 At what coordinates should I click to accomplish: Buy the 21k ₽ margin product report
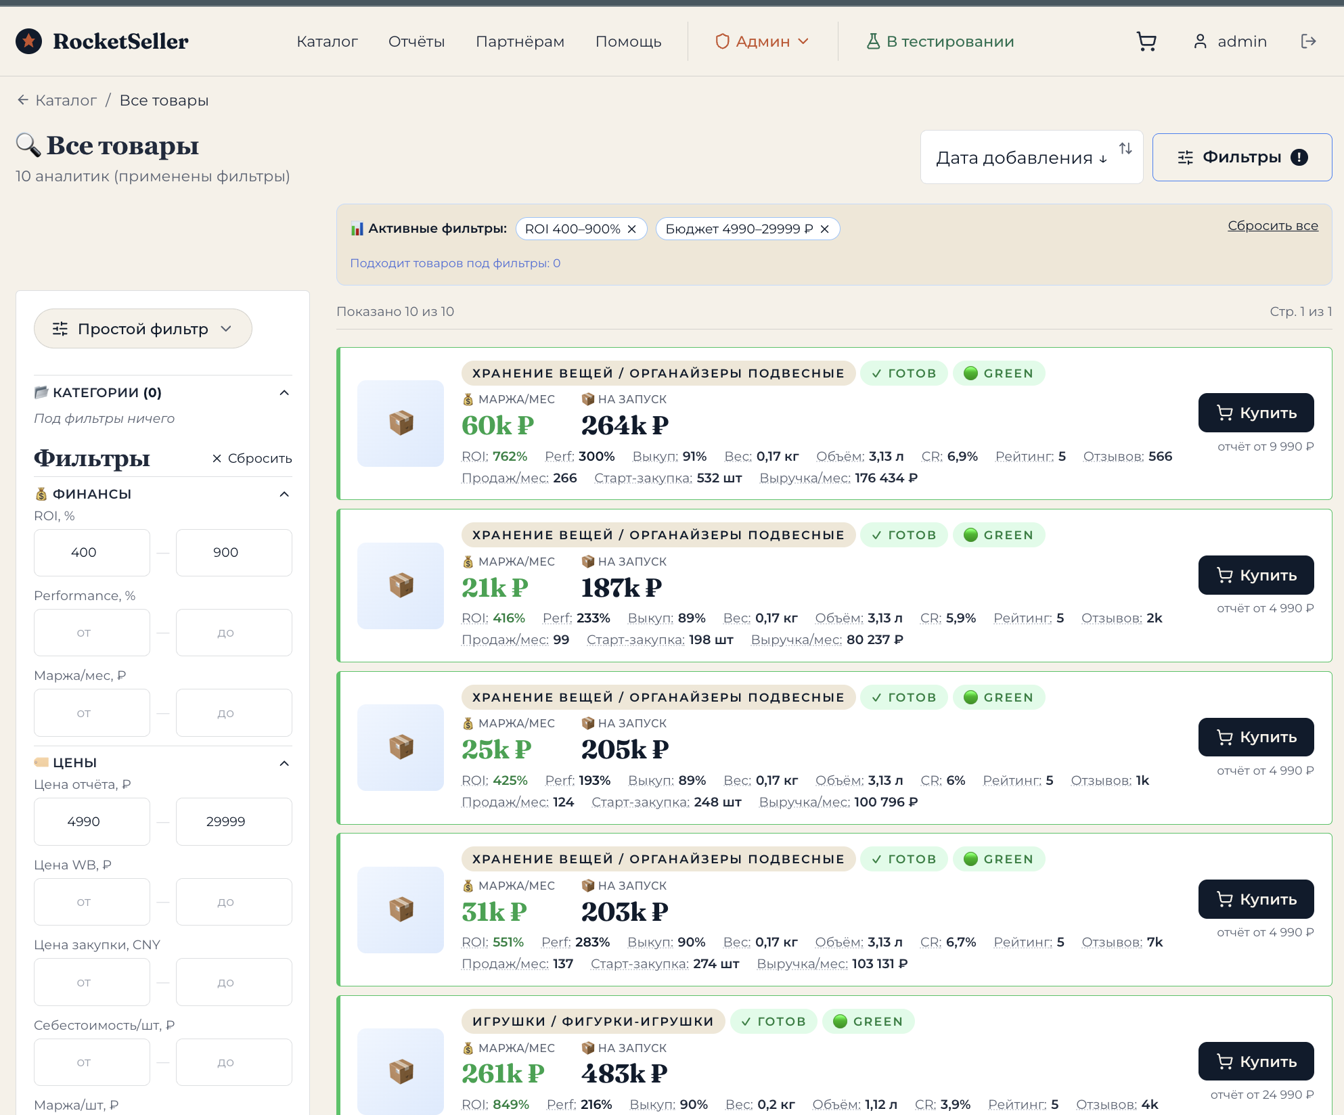[x=1256, y=575]
